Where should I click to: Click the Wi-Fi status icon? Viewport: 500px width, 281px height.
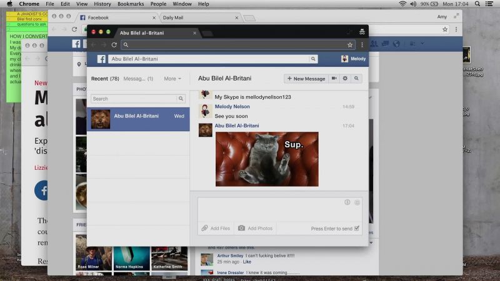(x=402, y=4)
